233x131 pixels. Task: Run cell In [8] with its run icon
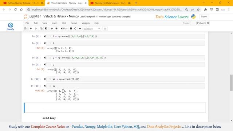(x=45, y=58)
